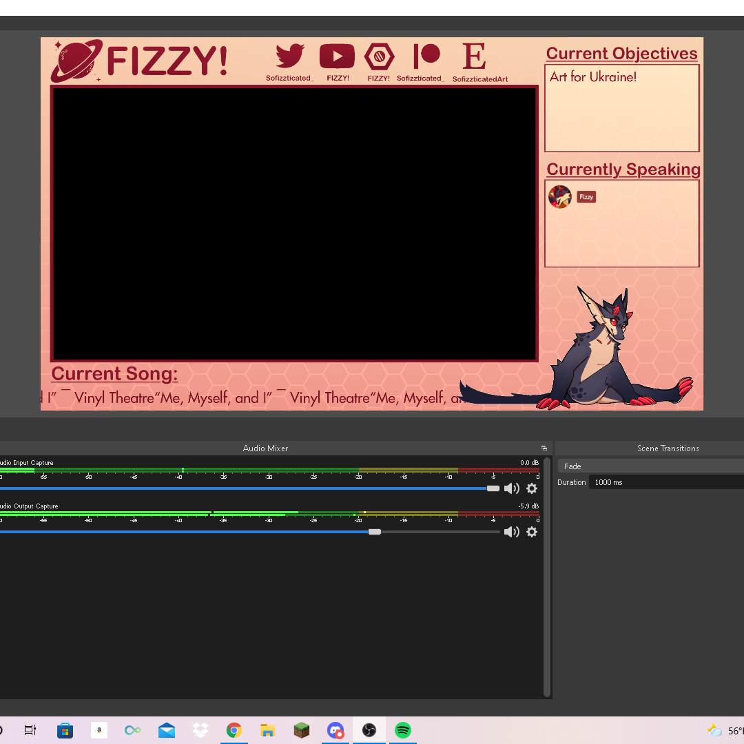Open Dropbox from the taskbar
Screen dimensions: 744x744
200,730
